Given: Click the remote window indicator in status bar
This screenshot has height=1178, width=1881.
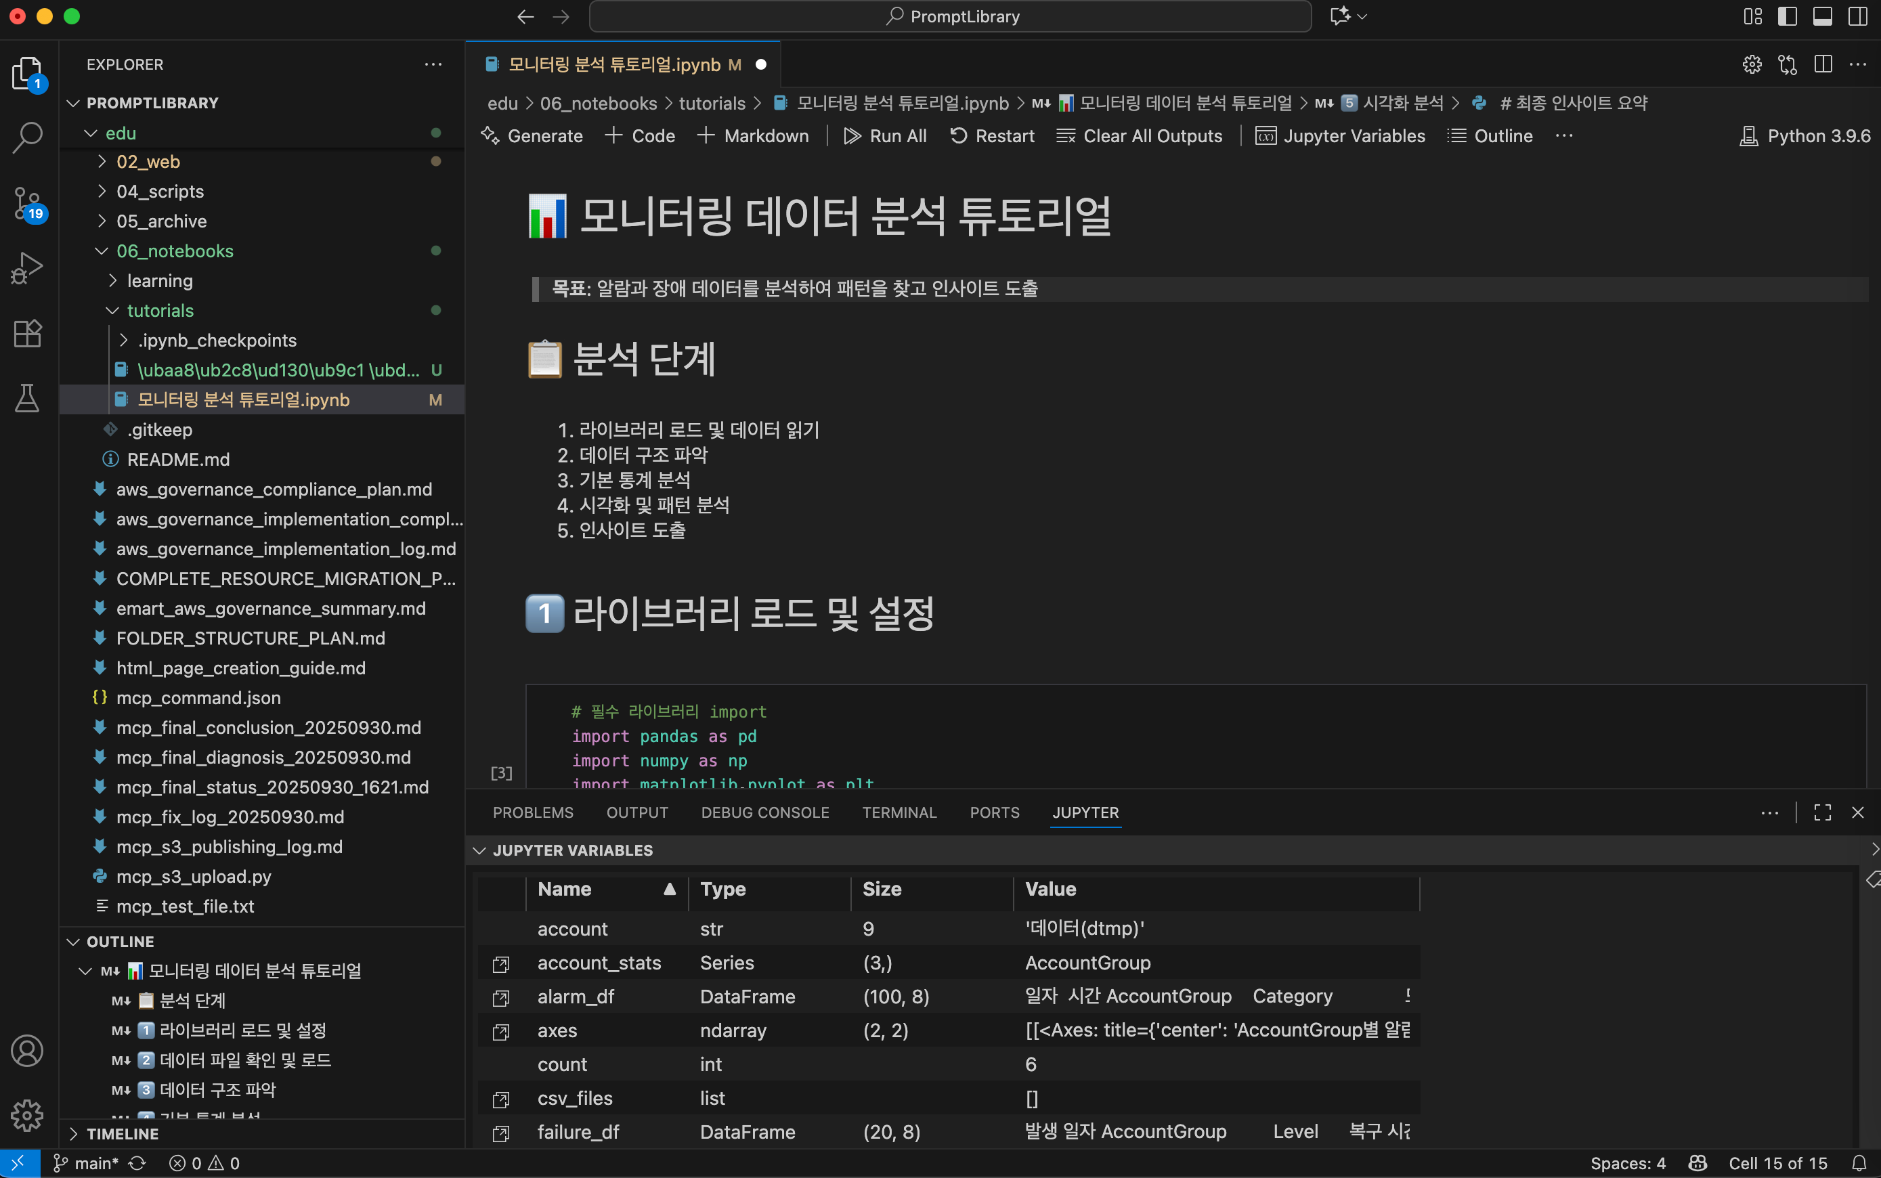Looking at the screenshot, I should pyautogui.click(x=19, y=1163).
